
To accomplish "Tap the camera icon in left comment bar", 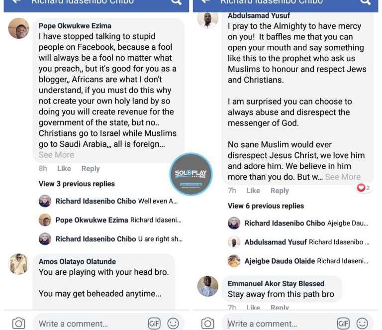I will point(19,324).
